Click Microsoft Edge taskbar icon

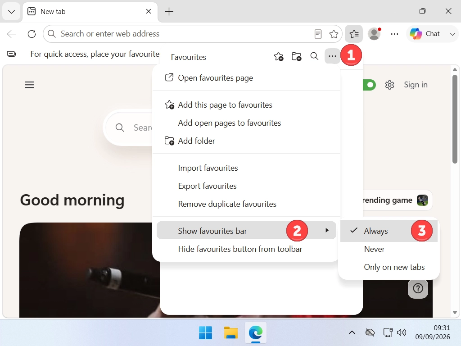tap(256, 333)
